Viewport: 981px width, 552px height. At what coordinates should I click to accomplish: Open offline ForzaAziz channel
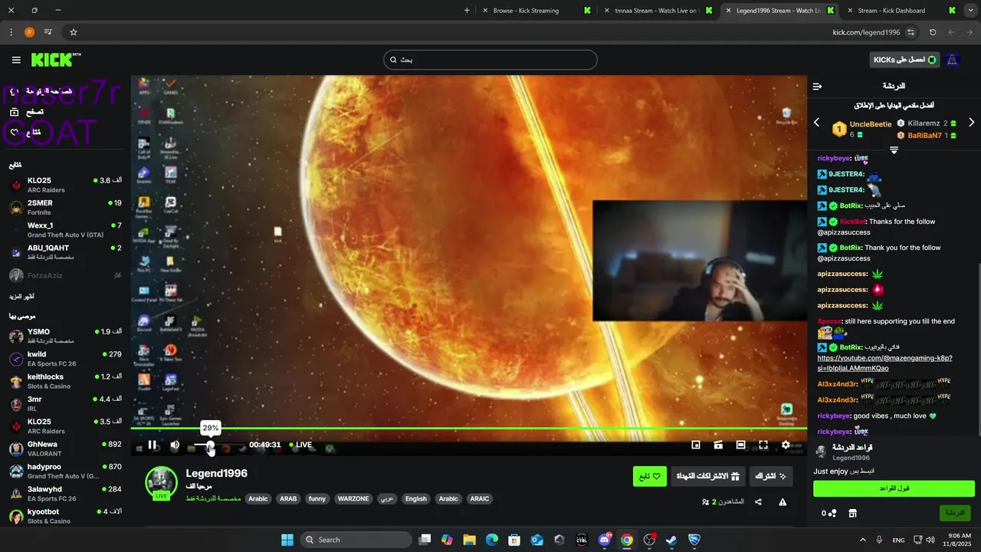(65, 275)
